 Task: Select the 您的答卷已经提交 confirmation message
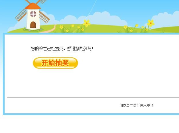[47, 49]
